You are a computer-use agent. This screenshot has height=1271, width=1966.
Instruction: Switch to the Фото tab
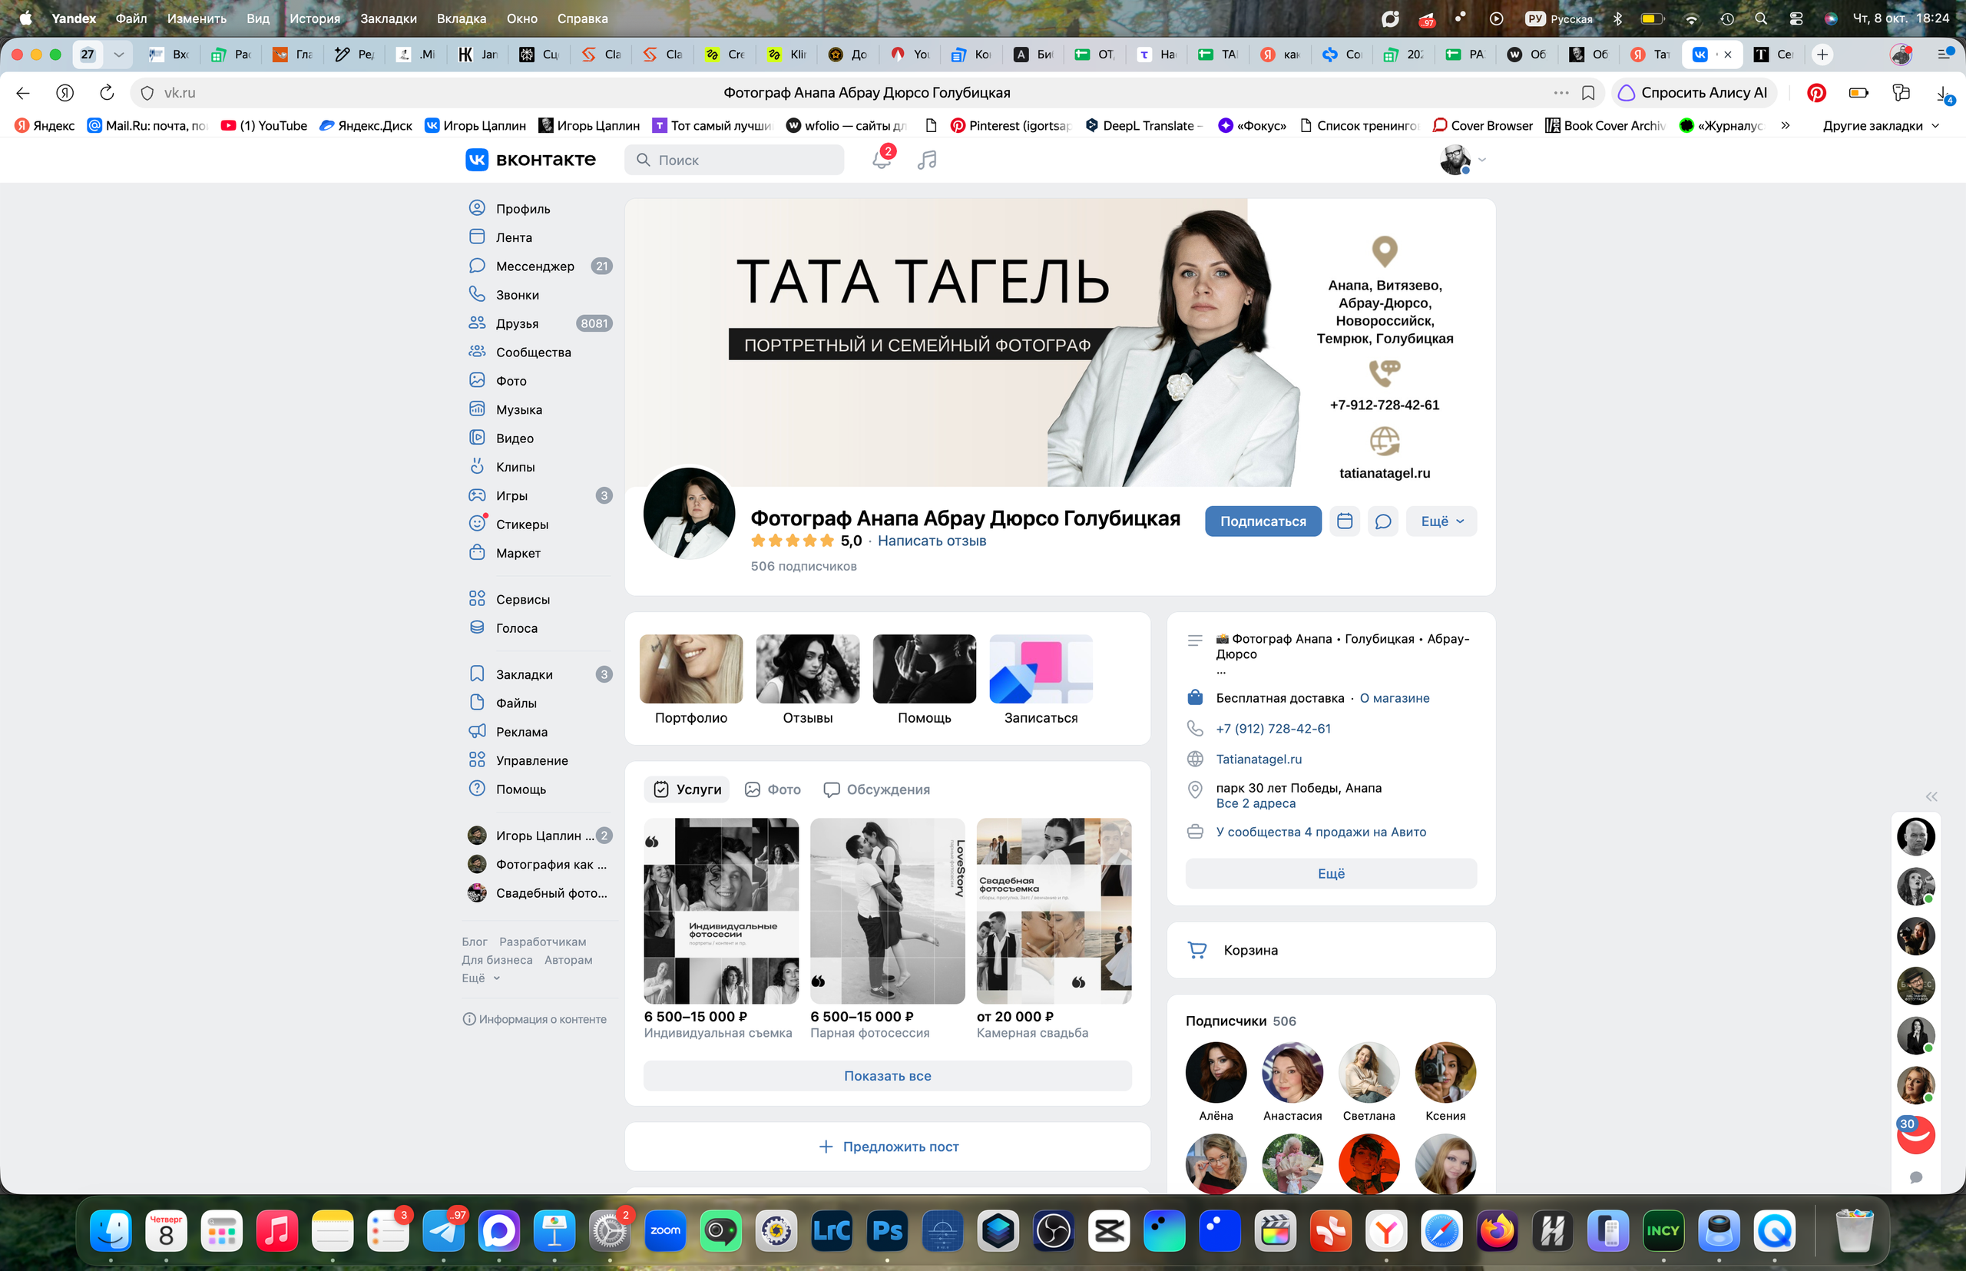[x=773, y=789]
